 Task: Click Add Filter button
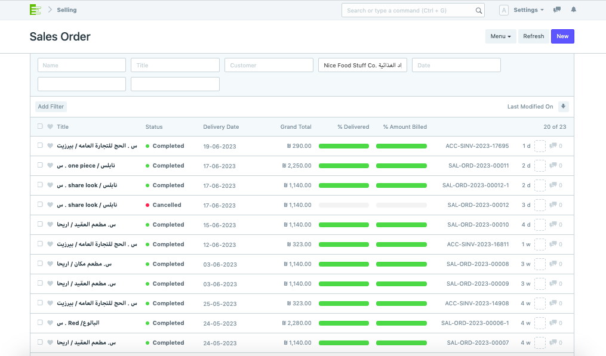pos(51,107)
